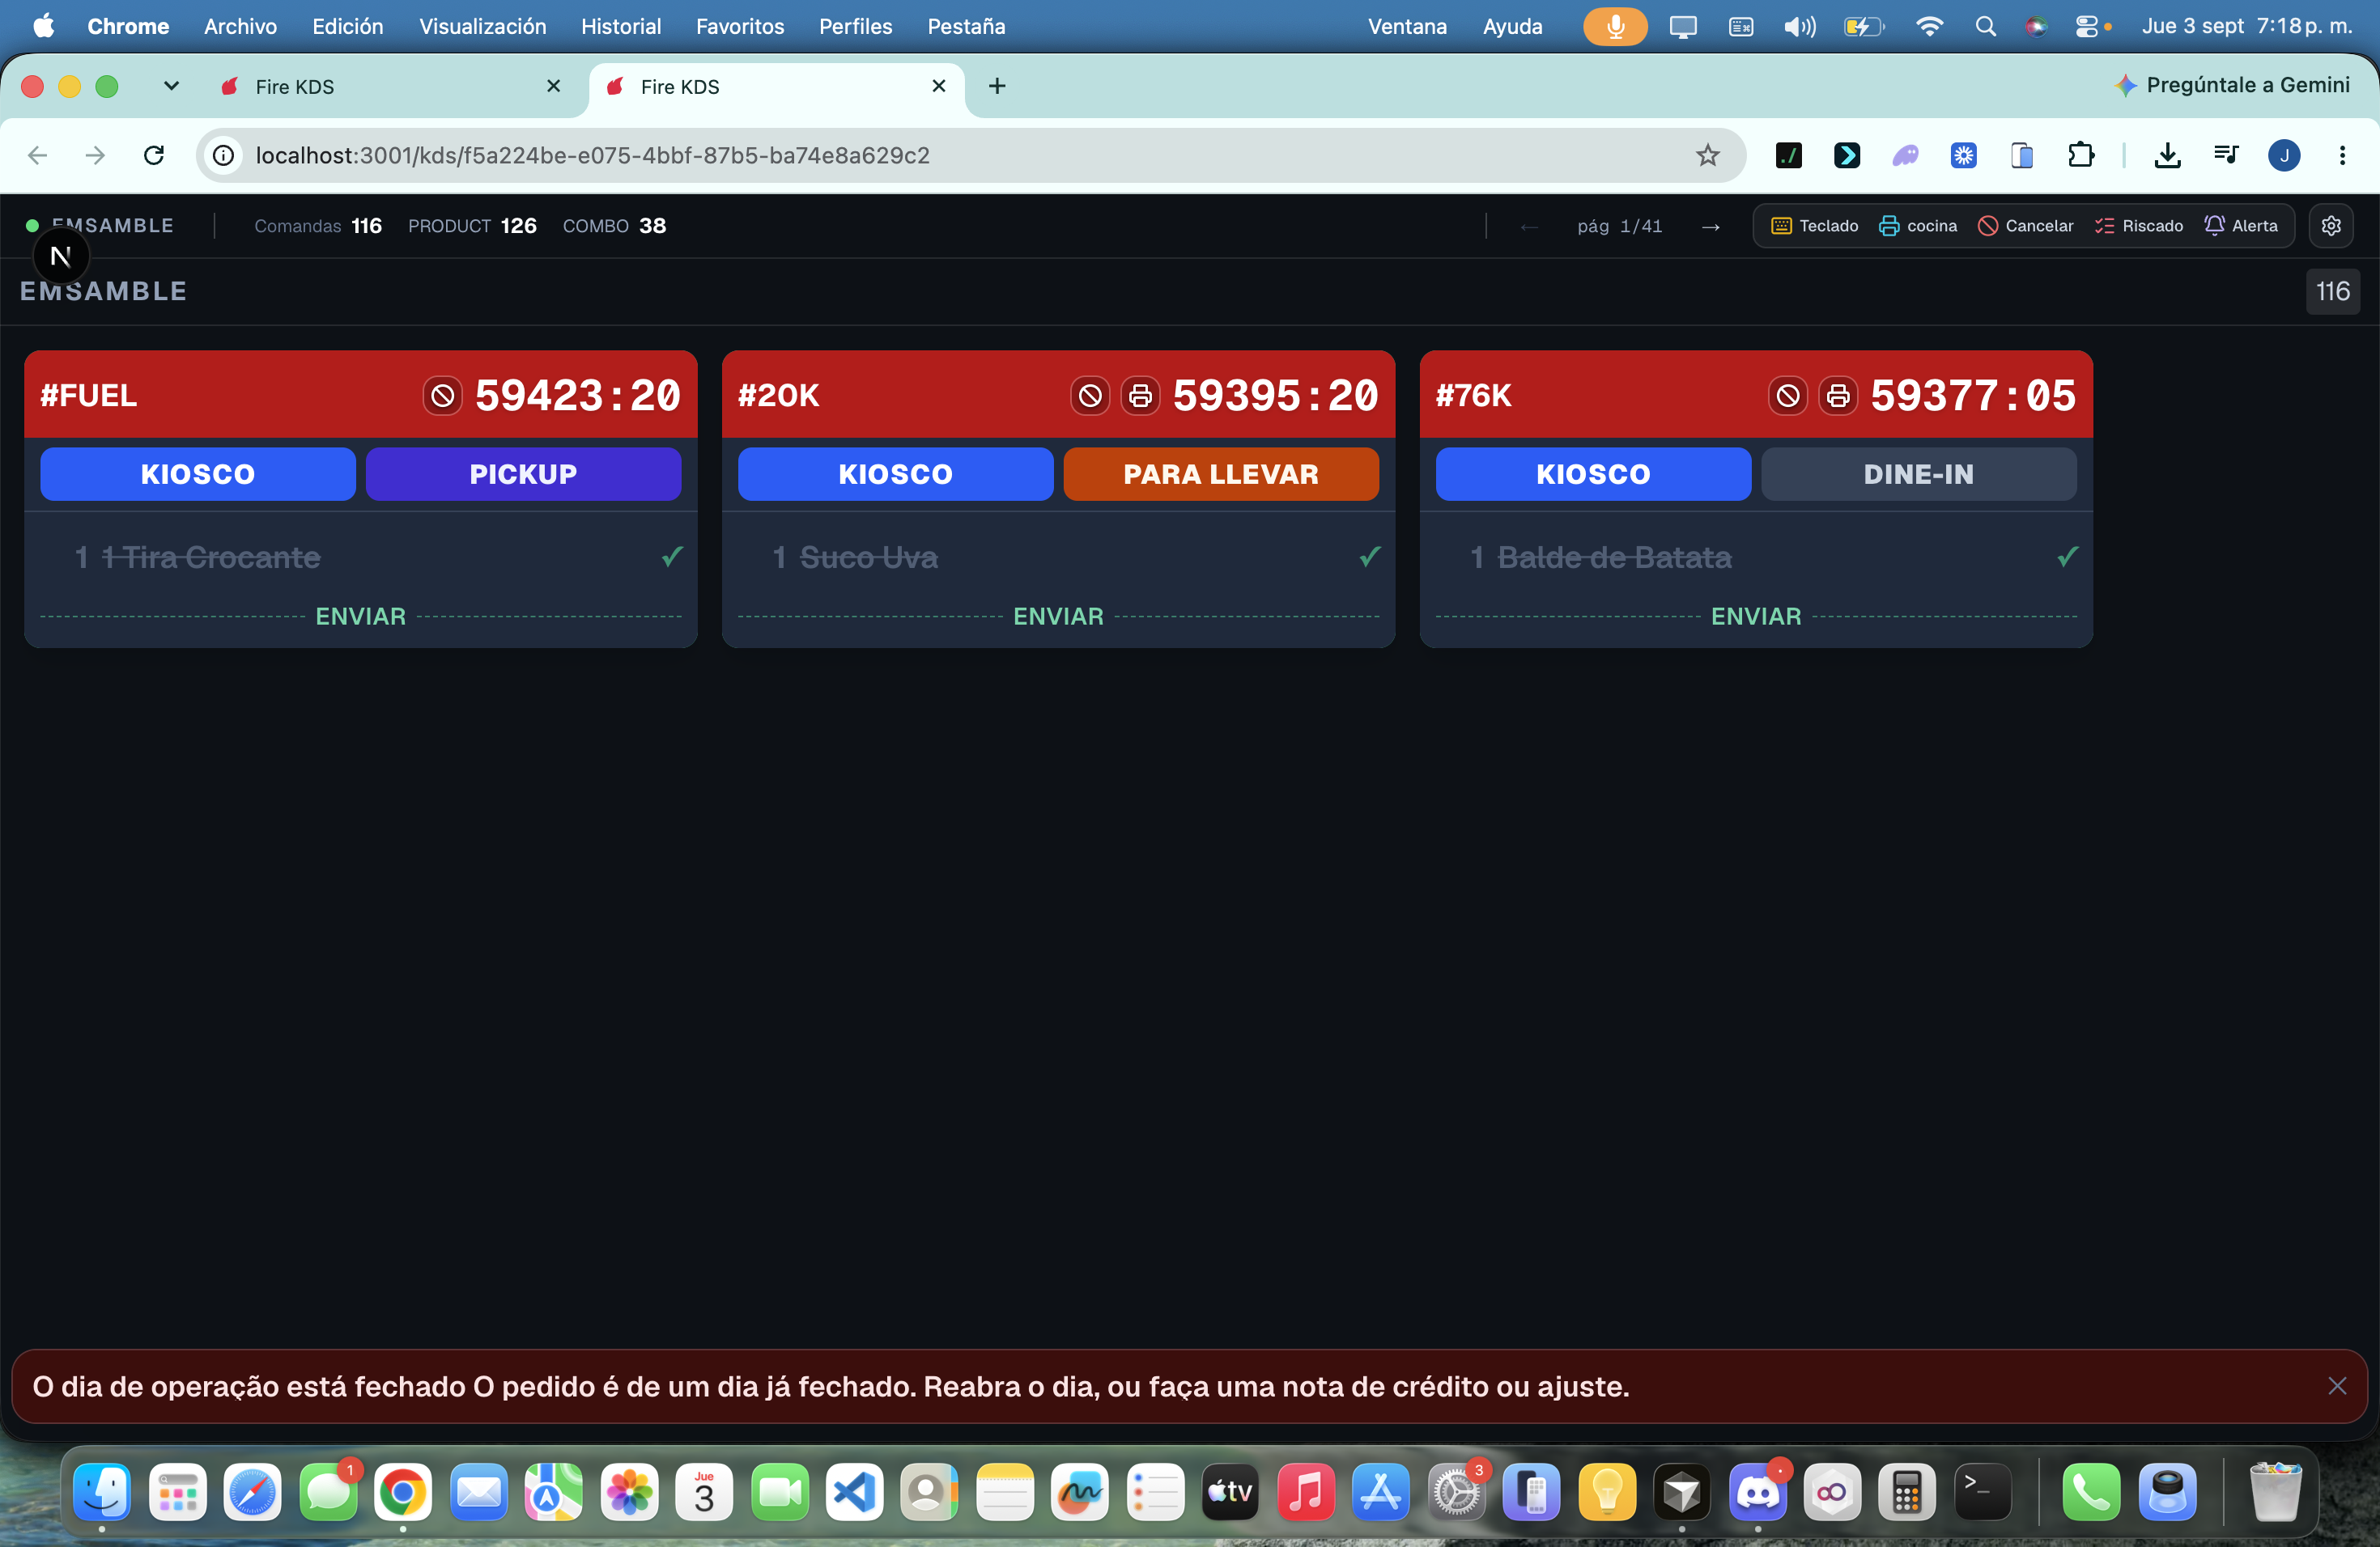Click print icon on #20K order card
Screen dimensions: 2380x1547
click(x=1140, y=396)
